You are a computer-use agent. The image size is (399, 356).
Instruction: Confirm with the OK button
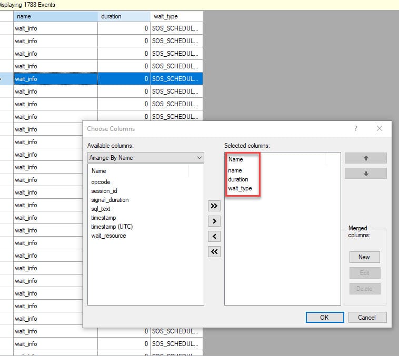[x=325, y=317]
